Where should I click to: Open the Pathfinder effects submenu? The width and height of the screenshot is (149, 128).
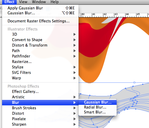coord(40,56)
